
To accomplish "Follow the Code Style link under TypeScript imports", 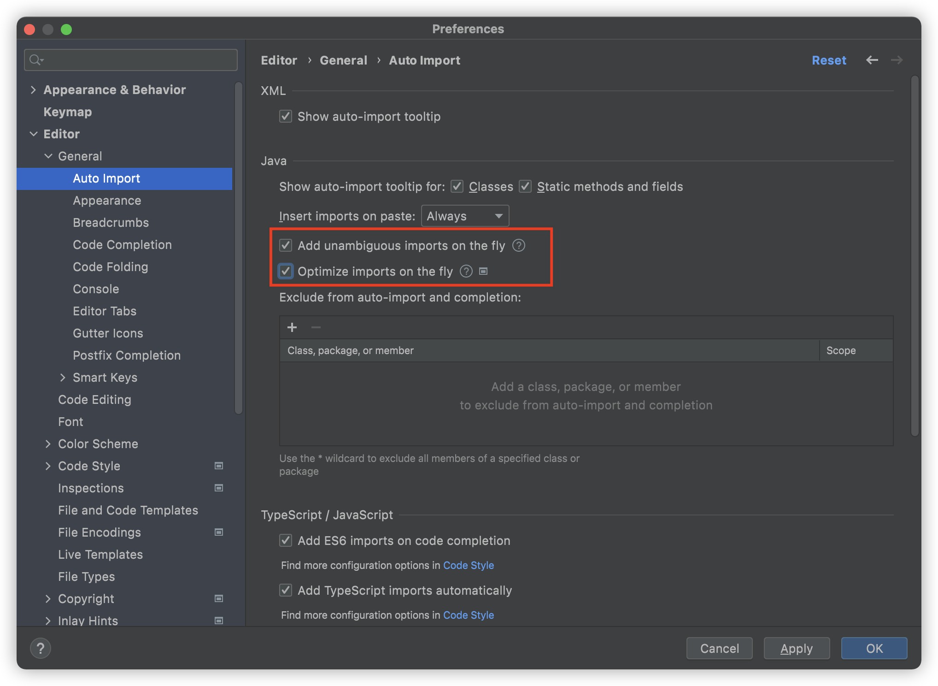I will pos(468,615).
